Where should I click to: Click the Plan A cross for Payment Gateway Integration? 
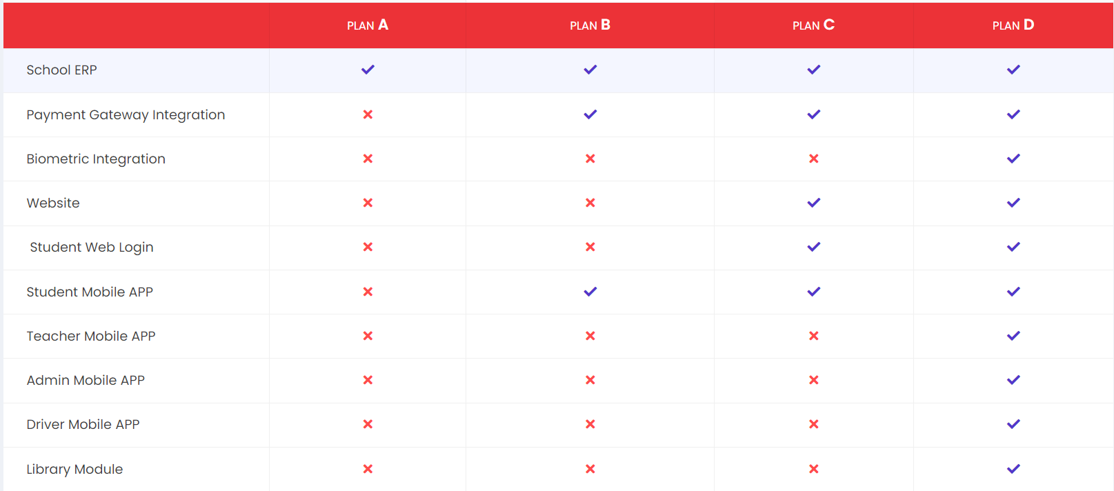pyautogui.click(x=368, y=114)
